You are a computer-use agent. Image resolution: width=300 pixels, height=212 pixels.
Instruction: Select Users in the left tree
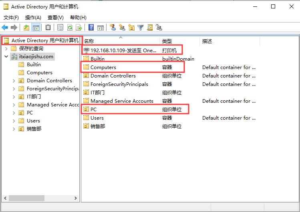pyautogui.click(x=33, y=121)
